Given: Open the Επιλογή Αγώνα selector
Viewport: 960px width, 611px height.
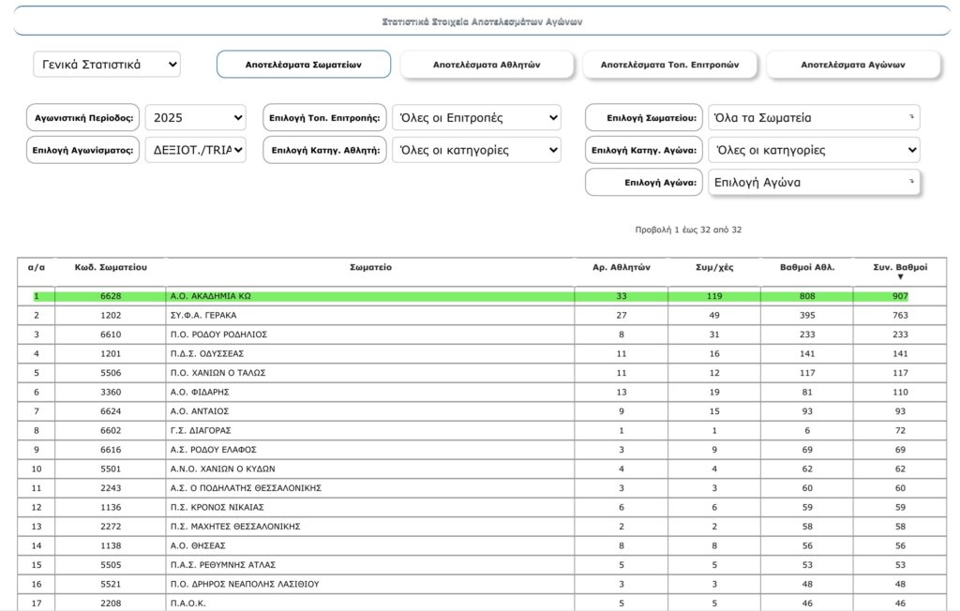Looking at the screenshot, I should (814, 182).
